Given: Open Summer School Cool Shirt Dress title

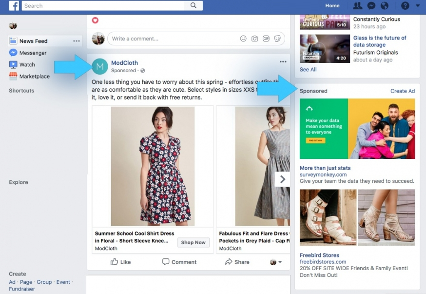Looking at the screenshot, I should [x=135, y=237].
